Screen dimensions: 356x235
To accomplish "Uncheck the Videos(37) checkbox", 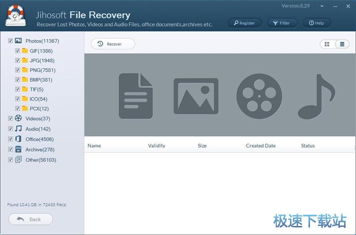I will (10, 118).
